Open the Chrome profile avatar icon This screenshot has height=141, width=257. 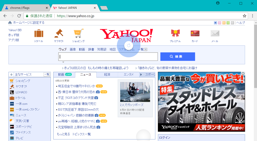(x=218, y=3)
